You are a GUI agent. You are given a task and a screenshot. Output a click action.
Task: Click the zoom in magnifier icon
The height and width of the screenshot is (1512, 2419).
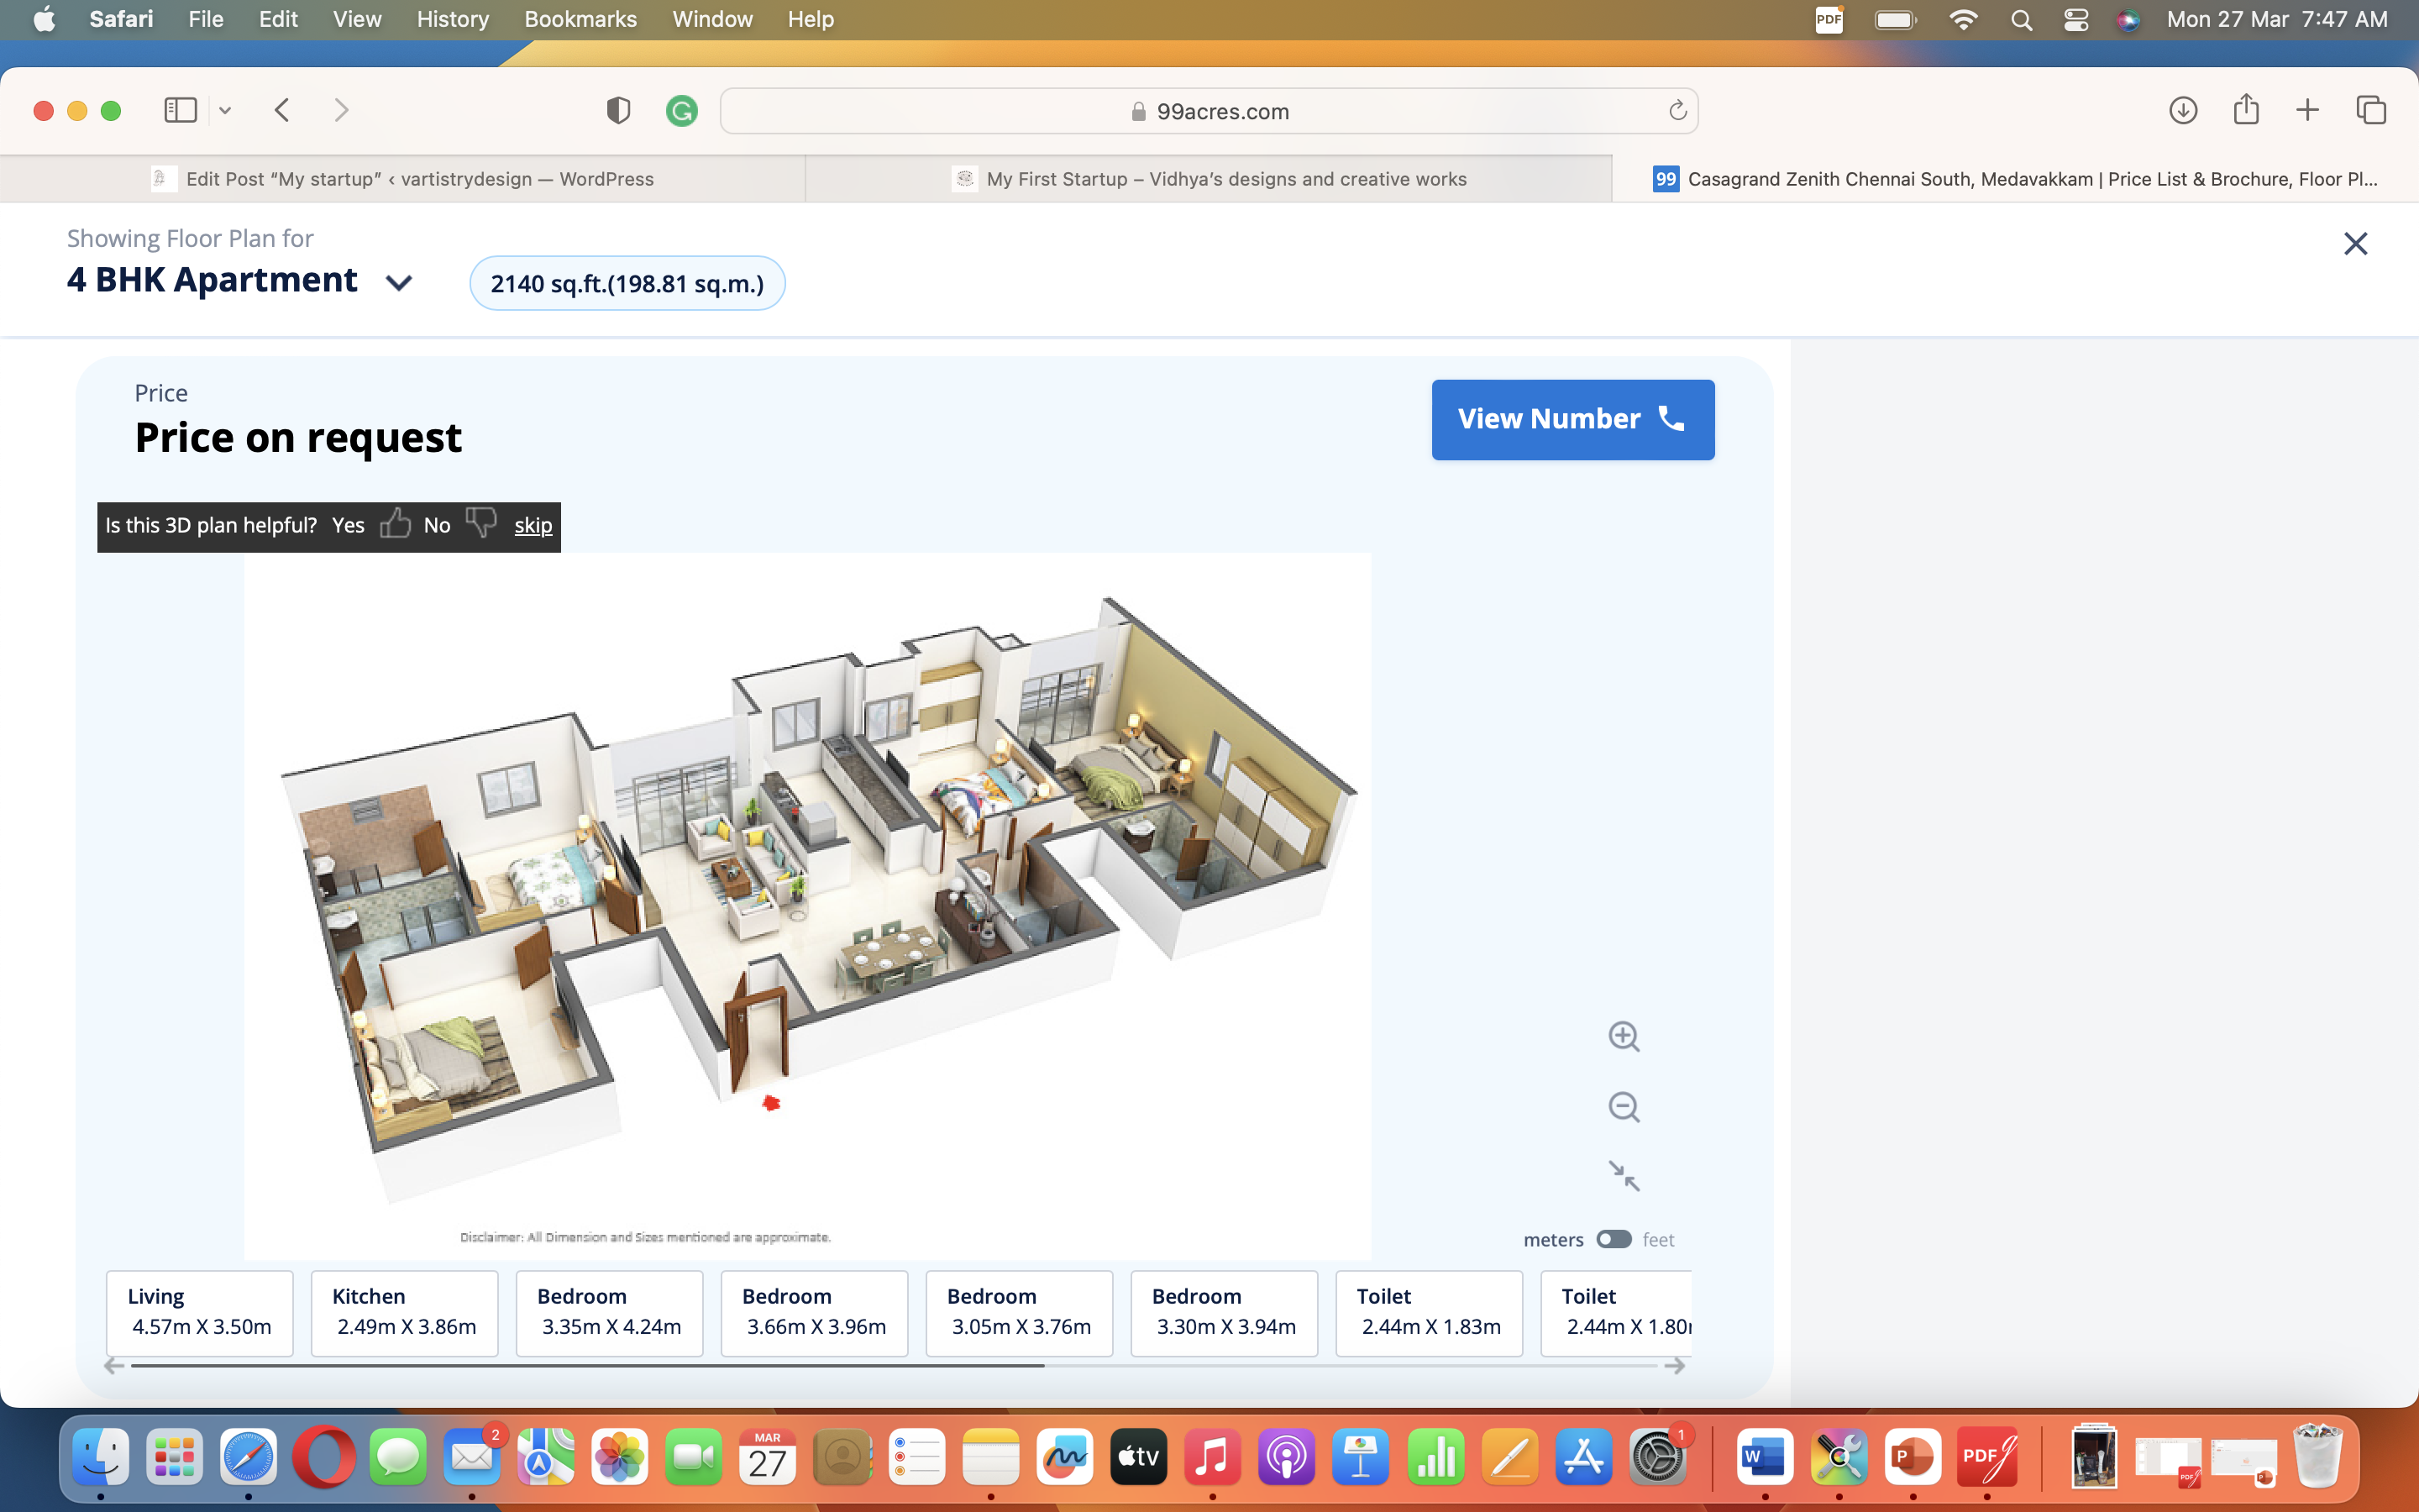1624,1036
